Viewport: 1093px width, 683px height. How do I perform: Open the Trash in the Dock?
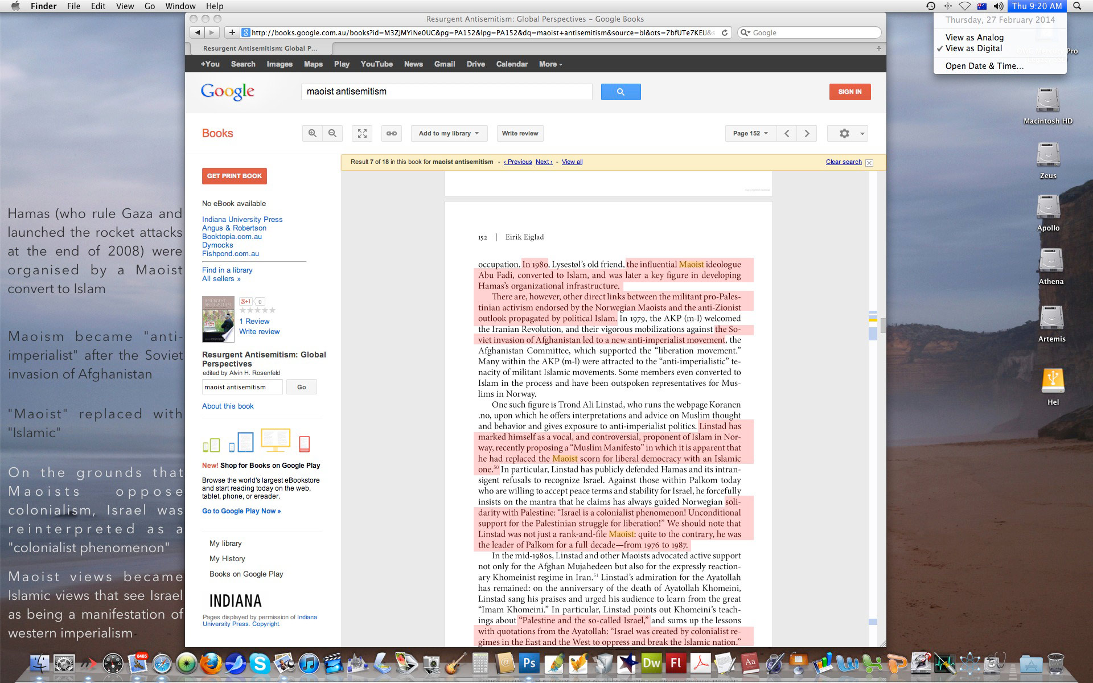click(1055, 663)
